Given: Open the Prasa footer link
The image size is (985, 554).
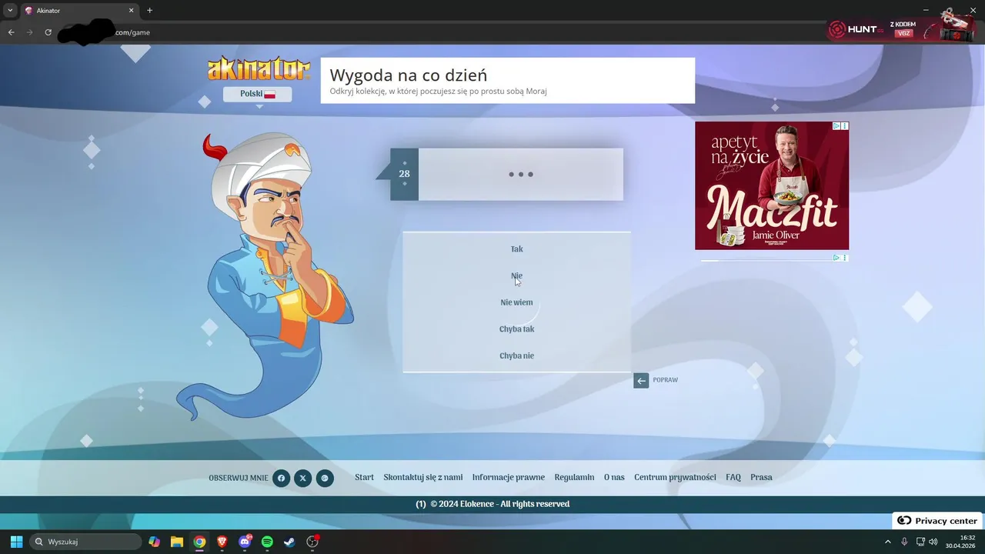Looking at the screenshot, I should (761, 477).
